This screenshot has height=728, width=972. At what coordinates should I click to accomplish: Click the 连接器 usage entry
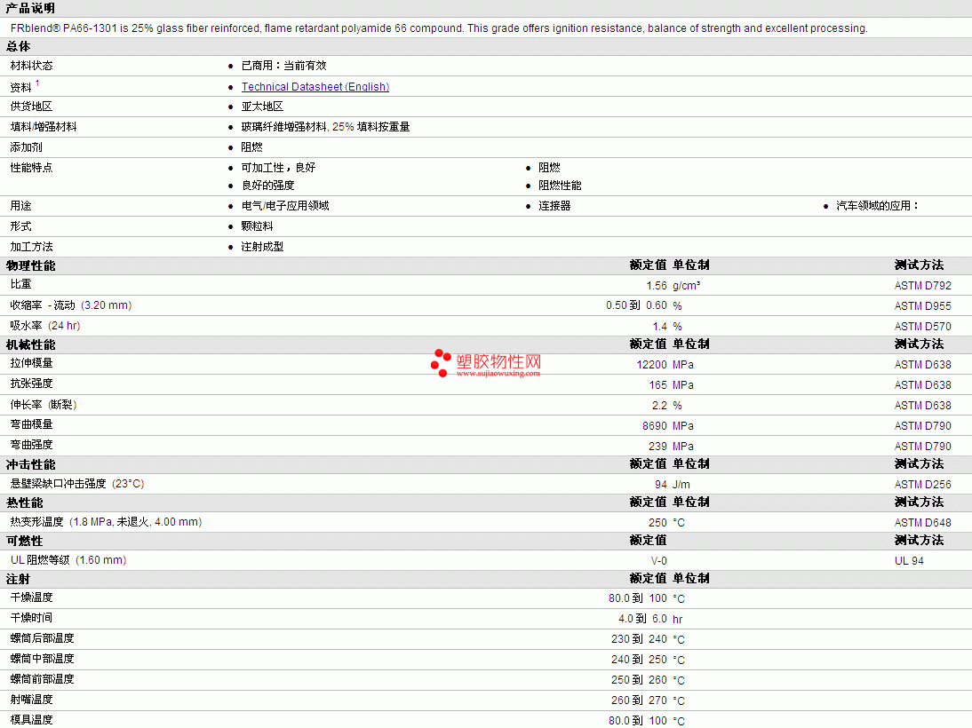[x=554, y=206]
